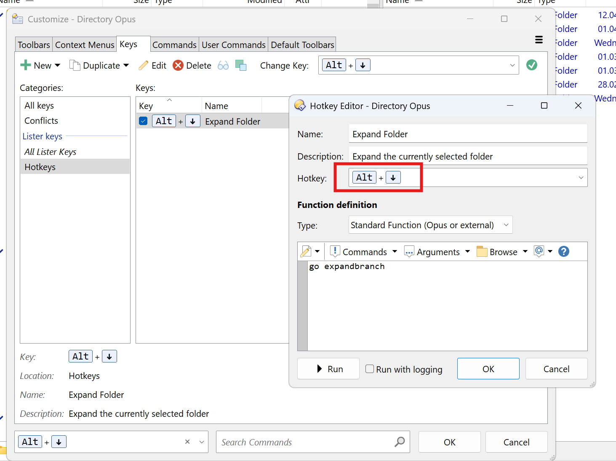Click the green plus New icon
The height and width of the screenshot is (461, 616).
tap(26, 65)
